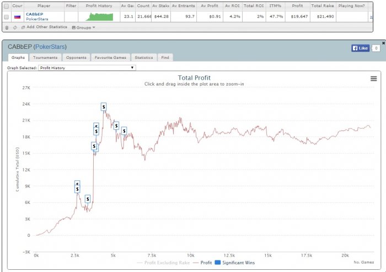Open the green Profit History thumbnail graph

(x=99, y=16)
